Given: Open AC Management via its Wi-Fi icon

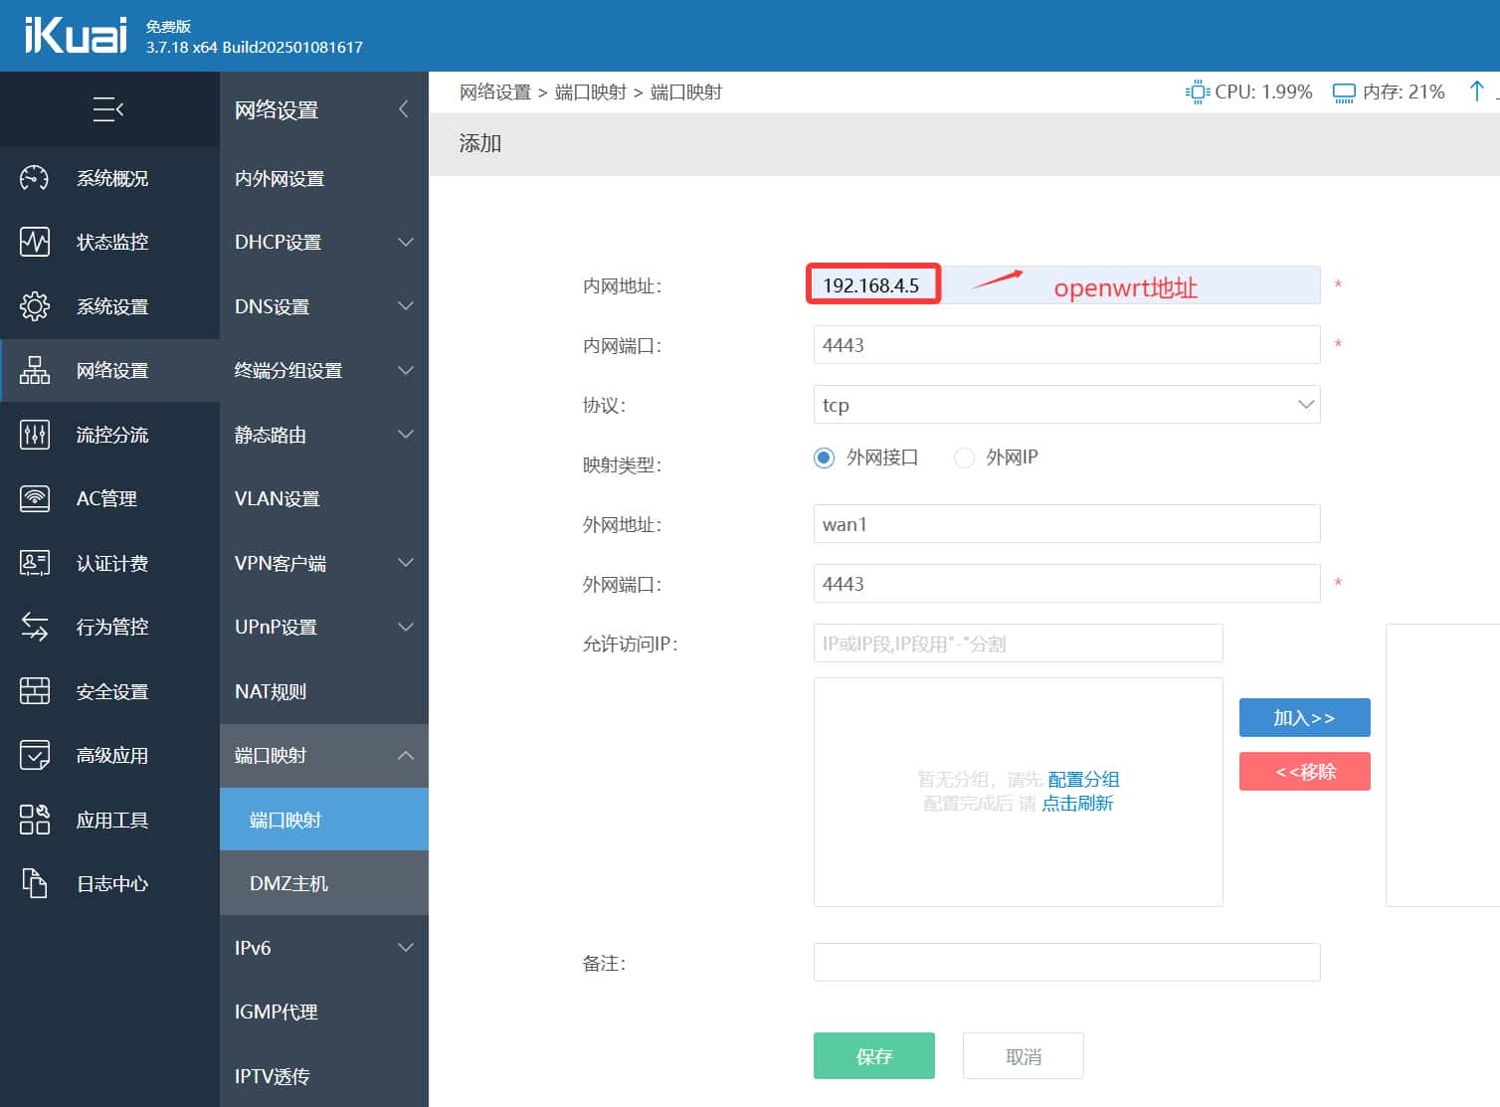Looking at the screenshot, I should [x=35, y=498].
